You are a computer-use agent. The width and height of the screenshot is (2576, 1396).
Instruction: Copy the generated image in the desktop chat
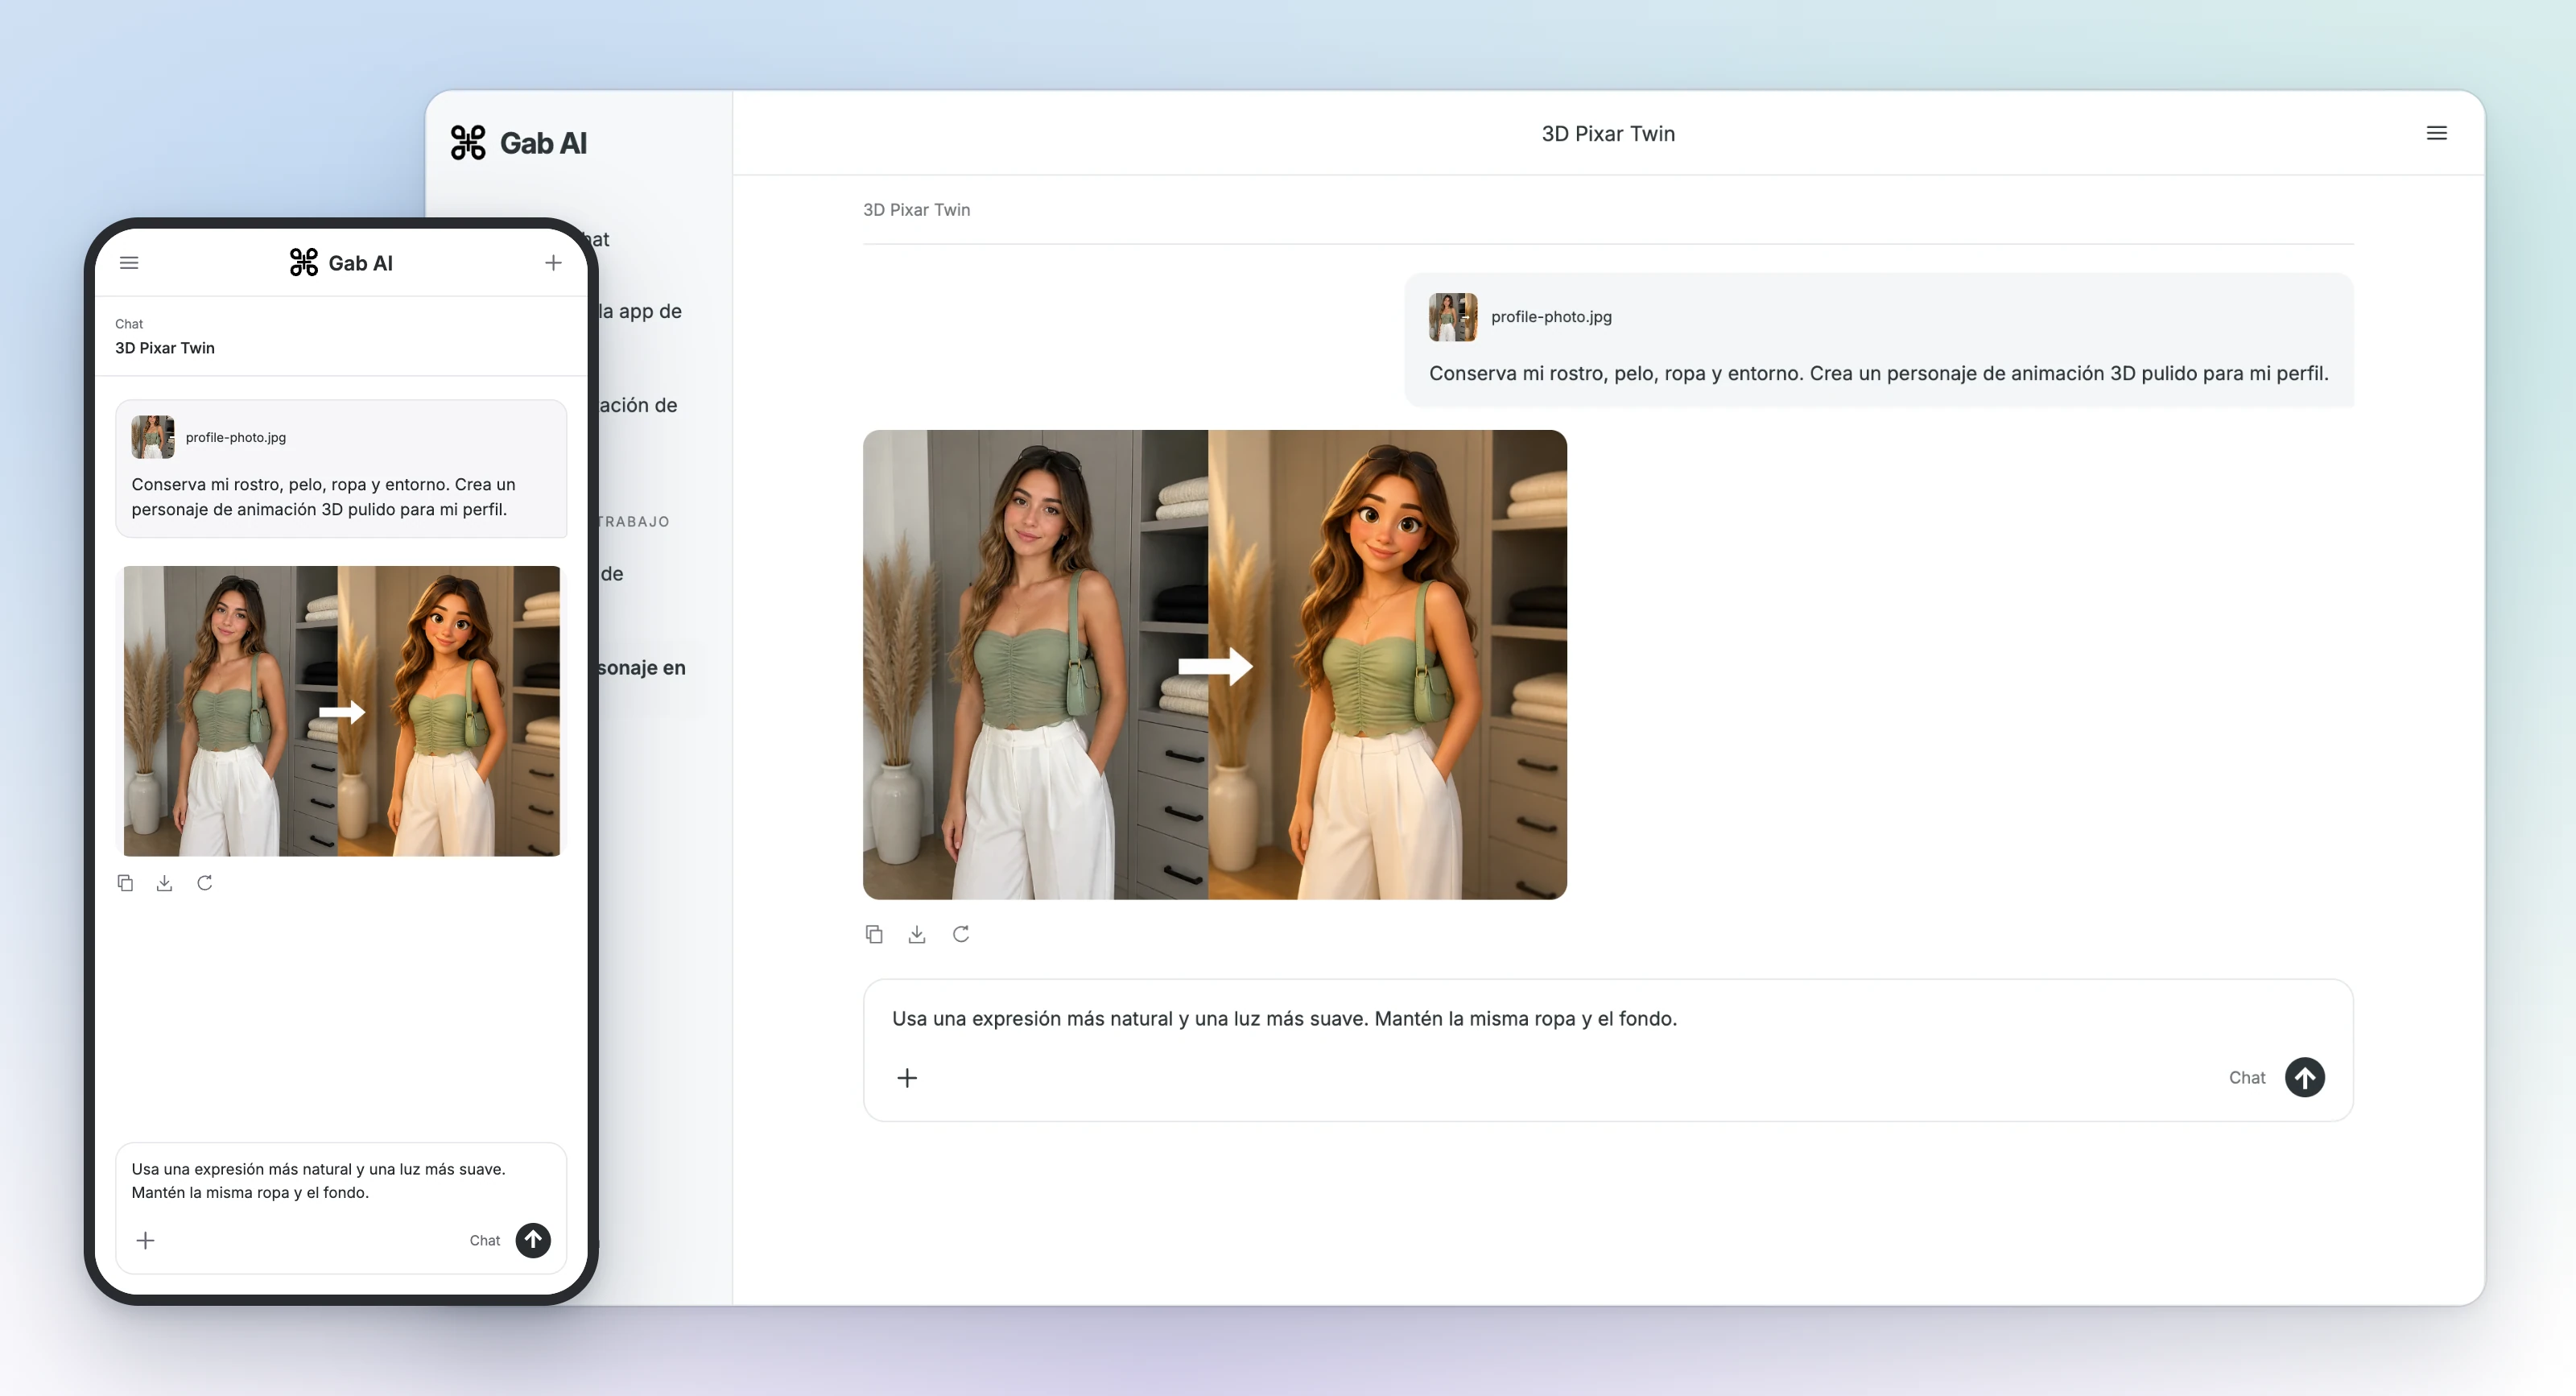[874, 934]
